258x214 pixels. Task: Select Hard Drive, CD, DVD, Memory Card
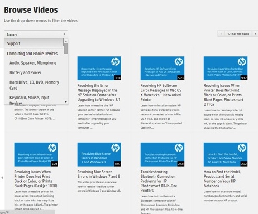click(34, 85)
